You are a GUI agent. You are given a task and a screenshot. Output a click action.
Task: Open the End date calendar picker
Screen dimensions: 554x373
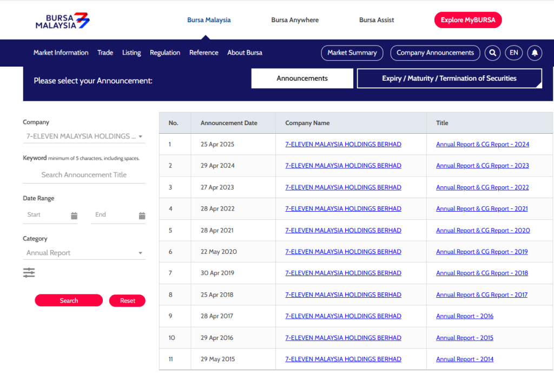[142, 215]
